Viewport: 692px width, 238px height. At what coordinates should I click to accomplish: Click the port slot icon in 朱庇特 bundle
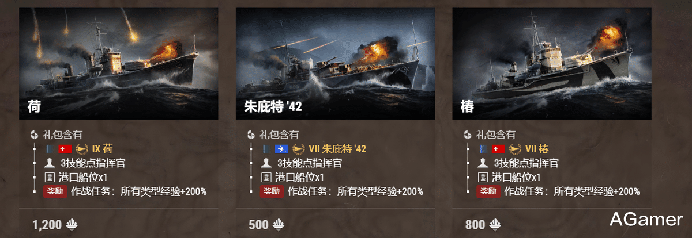(266, 177)
